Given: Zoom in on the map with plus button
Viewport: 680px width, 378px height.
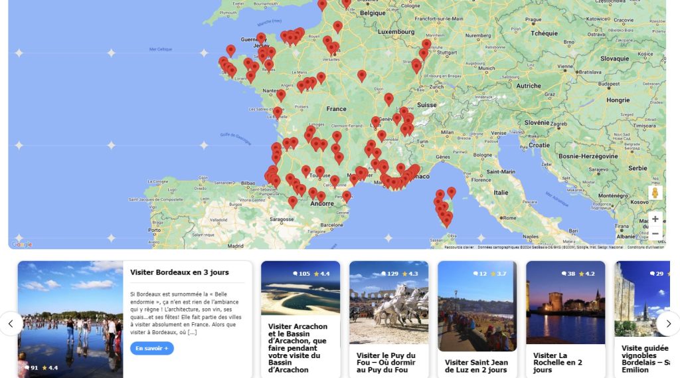Looking at the screenshot, I should tap(655, 219).
